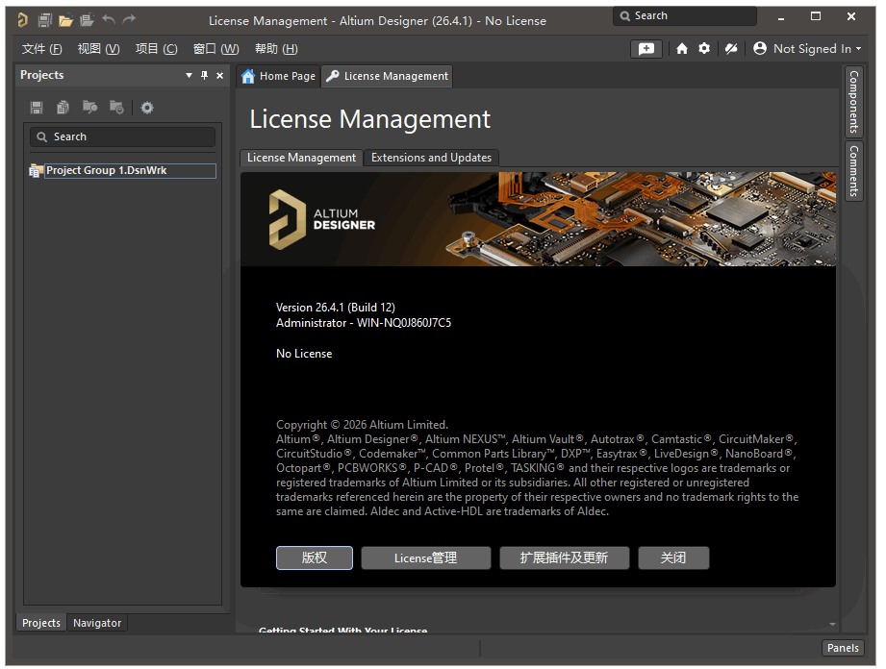Screen dimensions: 886x669
Task: Expand the Not Signed In account dropdown
Action: [807, 48]
